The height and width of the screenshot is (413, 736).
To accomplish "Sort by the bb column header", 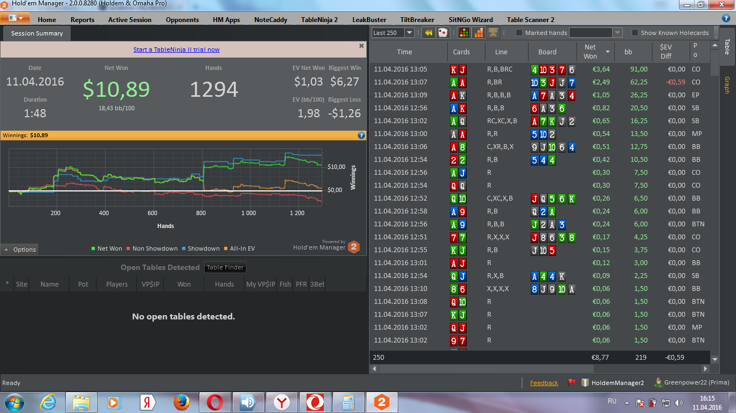I will [x=628, y=52].
